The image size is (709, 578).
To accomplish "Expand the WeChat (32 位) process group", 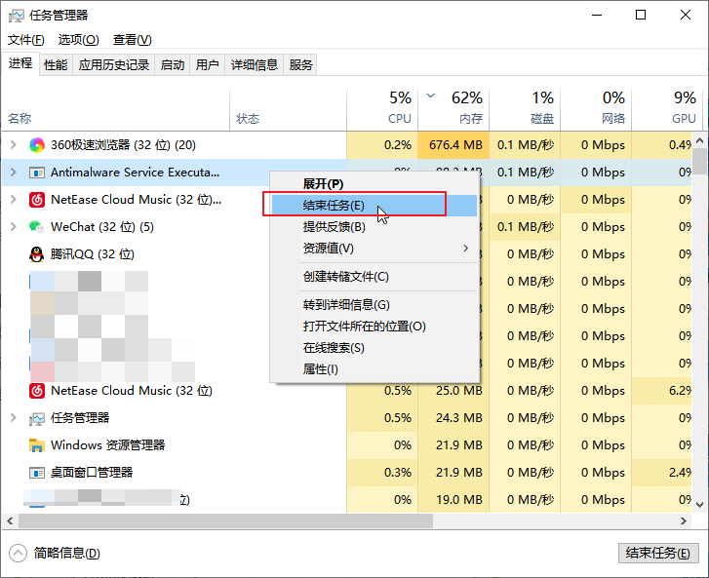I will (13, 227).
